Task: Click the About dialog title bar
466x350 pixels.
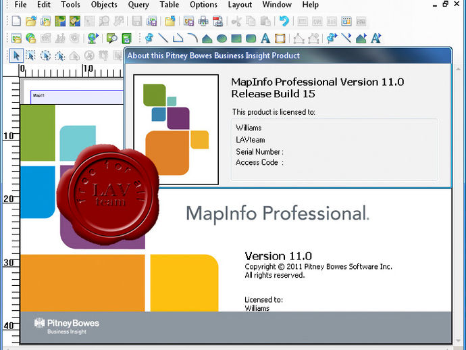Action: coord(288,55)
